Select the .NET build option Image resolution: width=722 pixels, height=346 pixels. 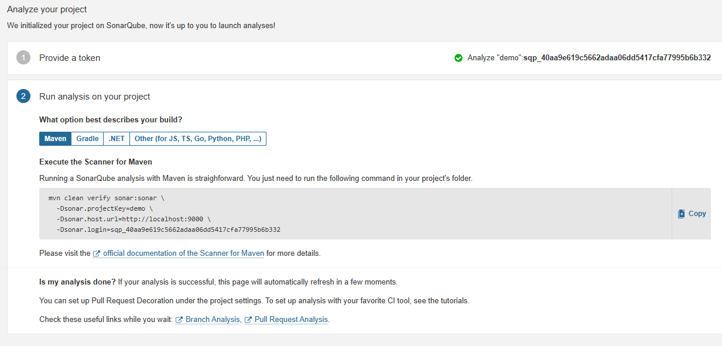[117, 139]
